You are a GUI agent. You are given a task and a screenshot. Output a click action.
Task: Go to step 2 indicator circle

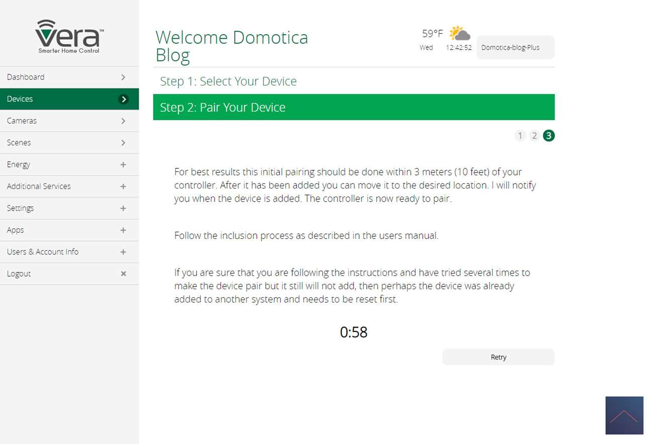(x=534, y=136)
